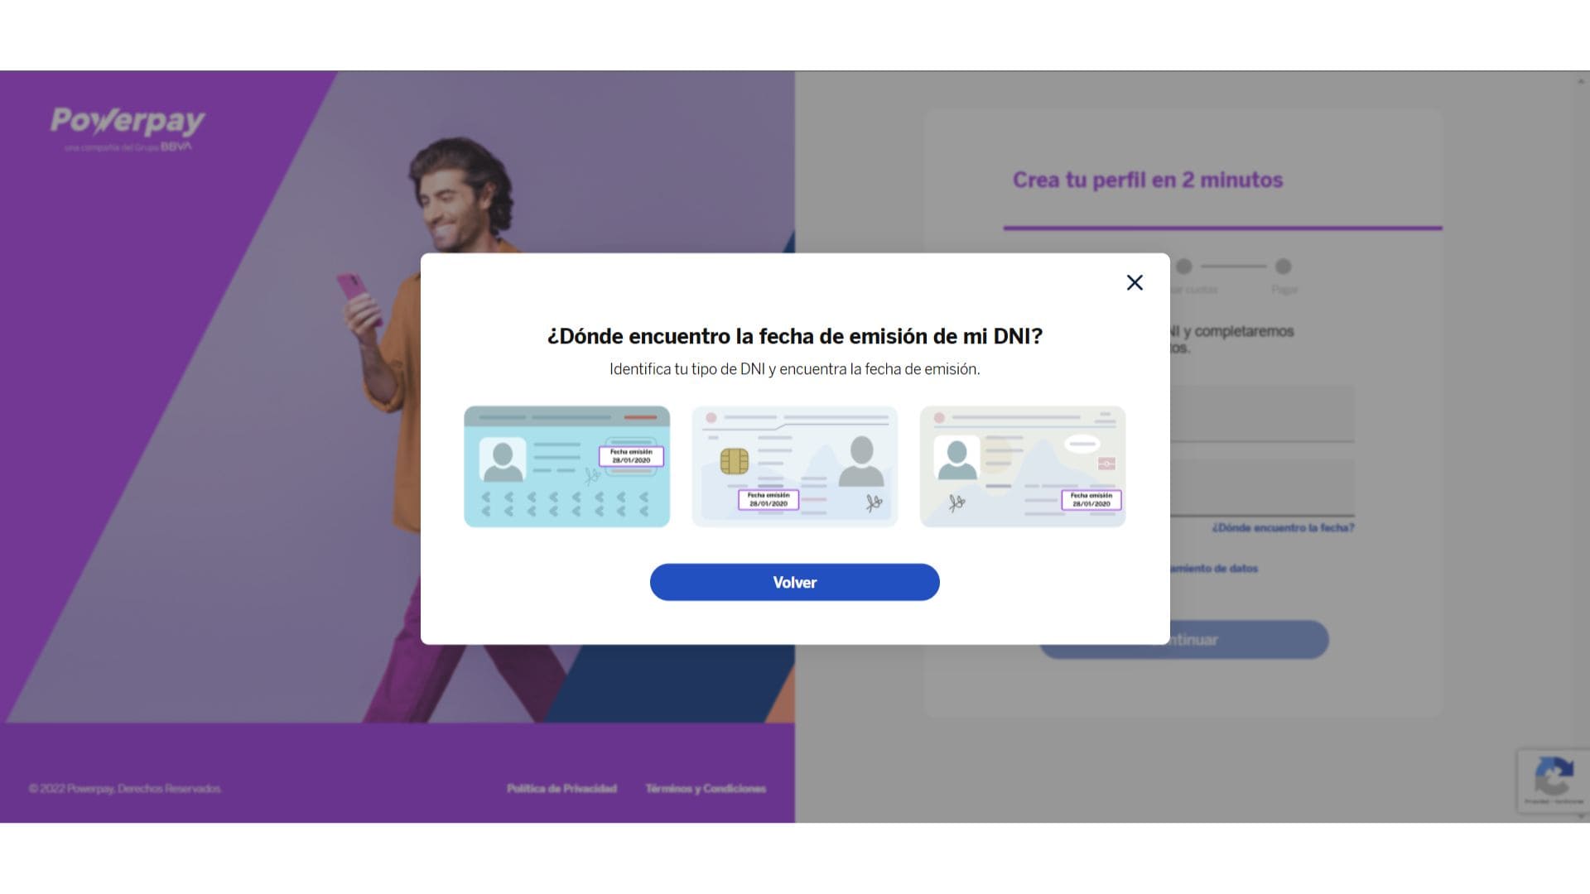This screenshot has width=1590, height=894.
Task: Click the reCAPTCHA badge icon
Action: pyautogui.click(x=1553, y=780)
